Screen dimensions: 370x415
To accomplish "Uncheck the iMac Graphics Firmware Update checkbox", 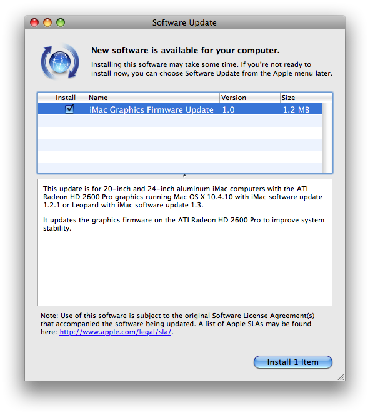I will click(x=69, y=109).
